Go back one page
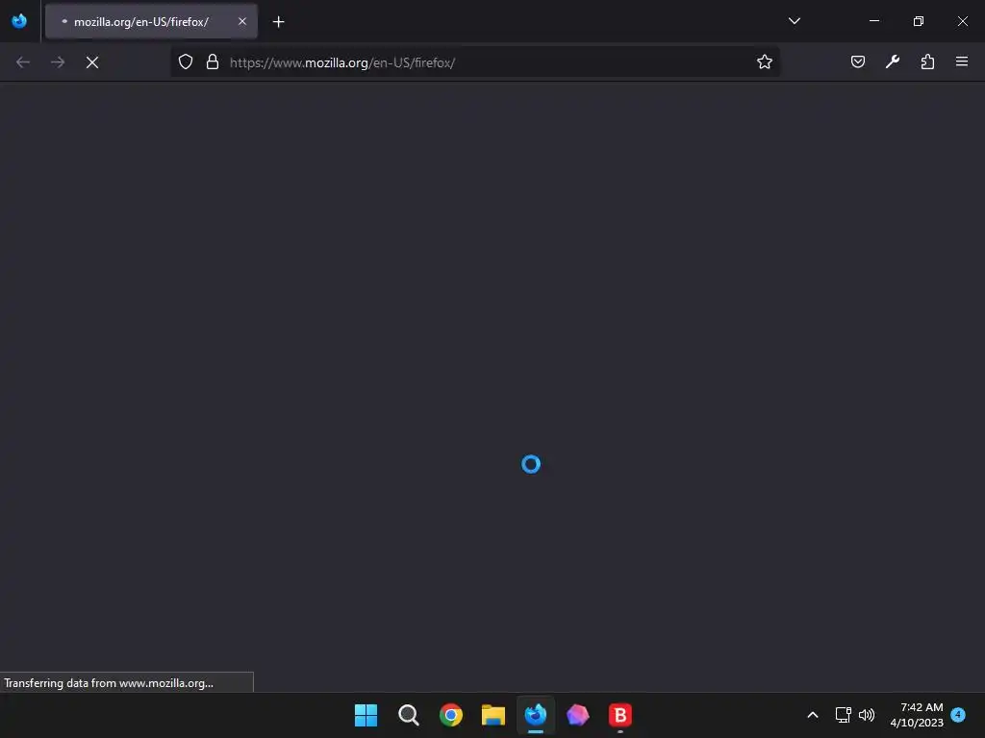The image size is (985, 738). [23, 62]
